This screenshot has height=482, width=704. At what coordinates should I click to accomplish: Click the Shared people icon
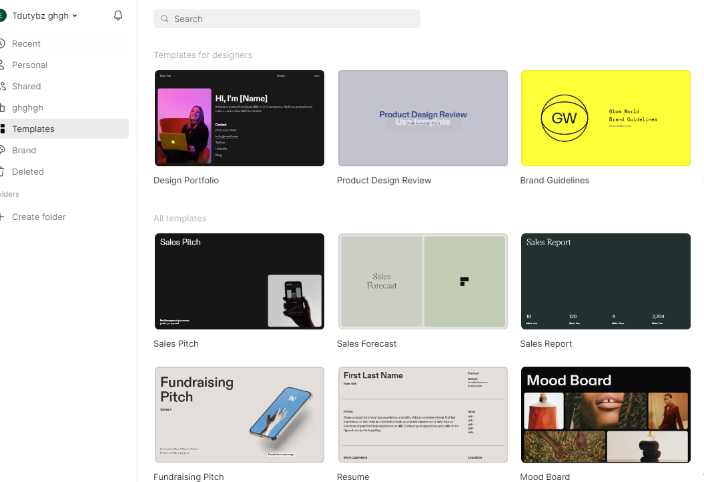2,86
